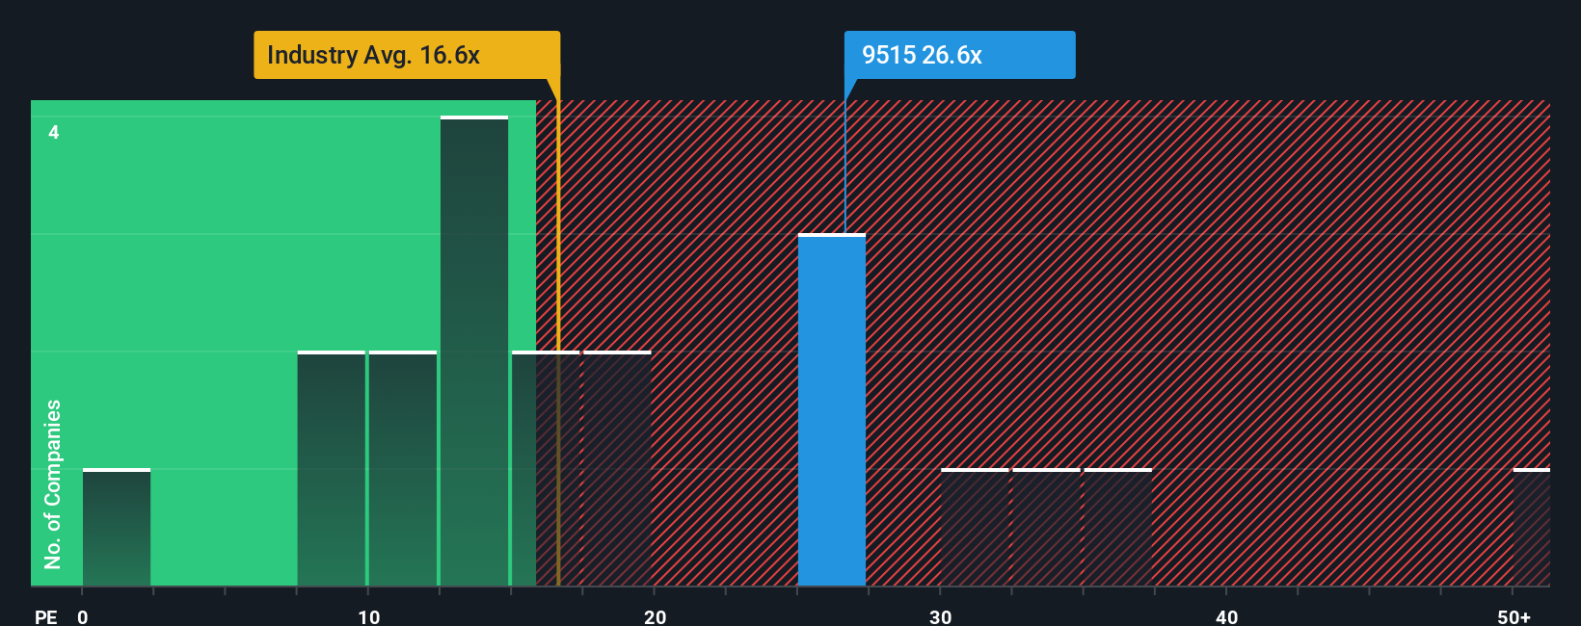Click the Industry Avg. 16.6x label
This screenshot has height=626, width=1581.
pos(407,55)
